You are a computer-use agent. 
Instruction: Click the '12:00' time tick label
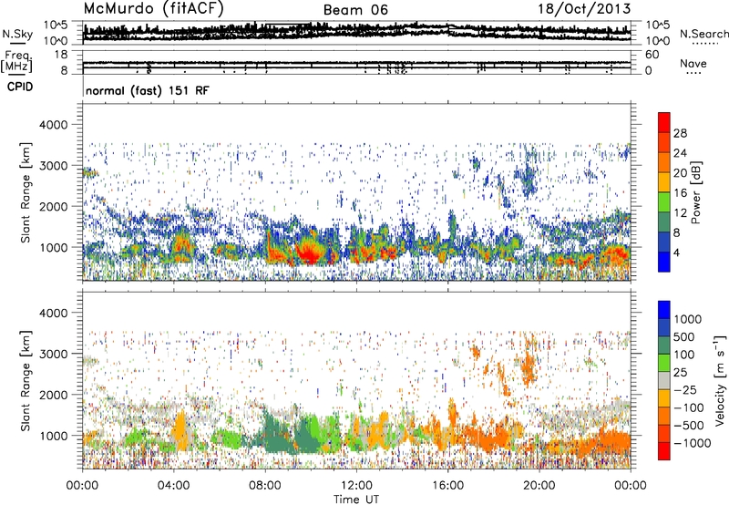pos(356,486)
